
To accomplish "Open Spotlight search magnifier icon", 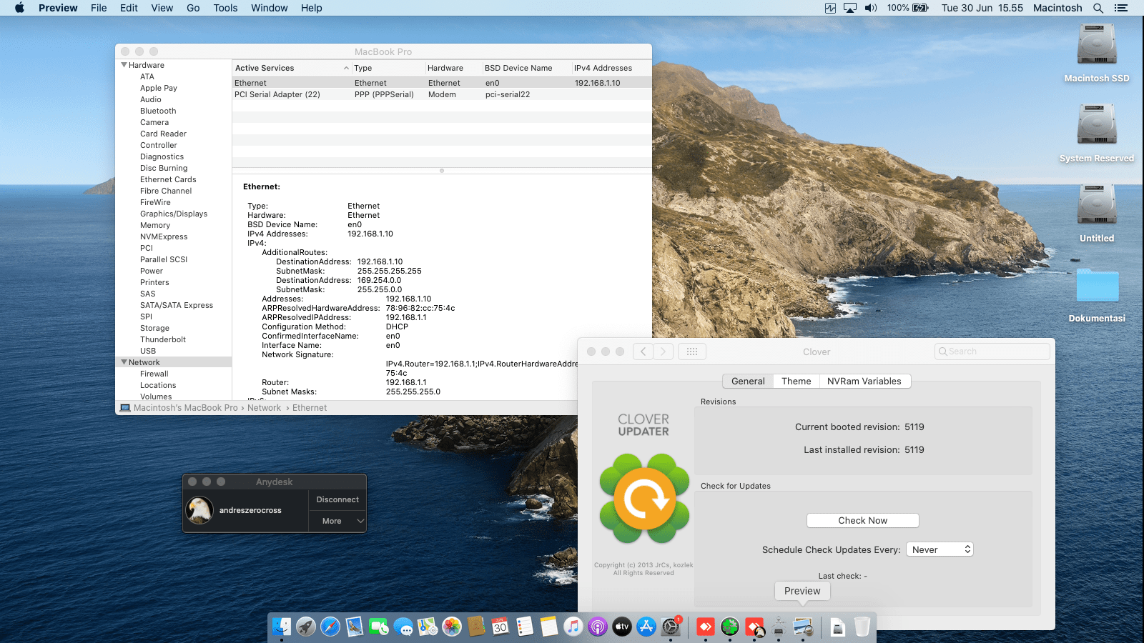I will 1098,8.
